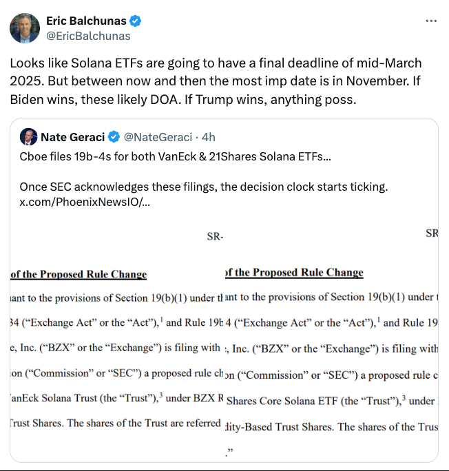Screen dimensions: 449x471
Task: Go to the @EricBalchunas handle
Action: tap(88, 36)
